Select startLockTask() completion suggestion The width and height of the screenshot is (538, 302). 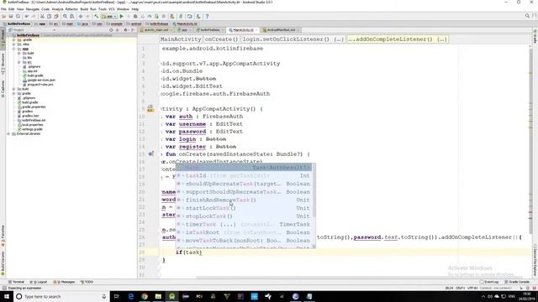click(244, 208)
